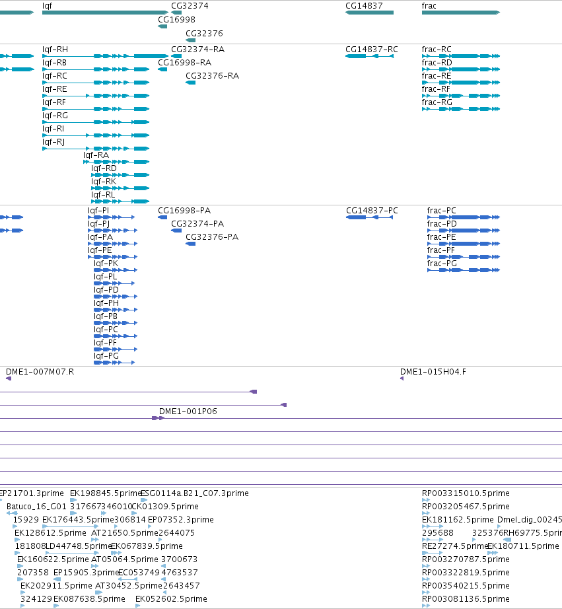Click transcript label lqf-RJ
The height and width of the screenshot is (609, 562).
[x=53, y=142]
